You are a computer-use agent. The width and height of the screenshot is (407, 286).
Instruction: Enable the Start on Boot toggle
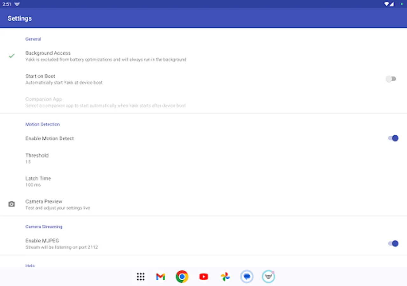391,79
